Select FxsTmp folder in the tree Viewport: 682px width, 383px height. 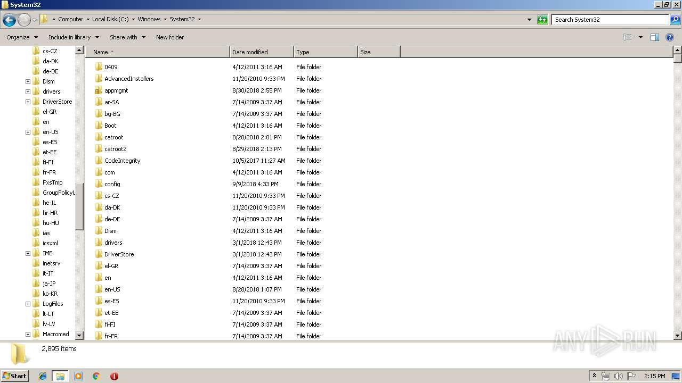52,182
